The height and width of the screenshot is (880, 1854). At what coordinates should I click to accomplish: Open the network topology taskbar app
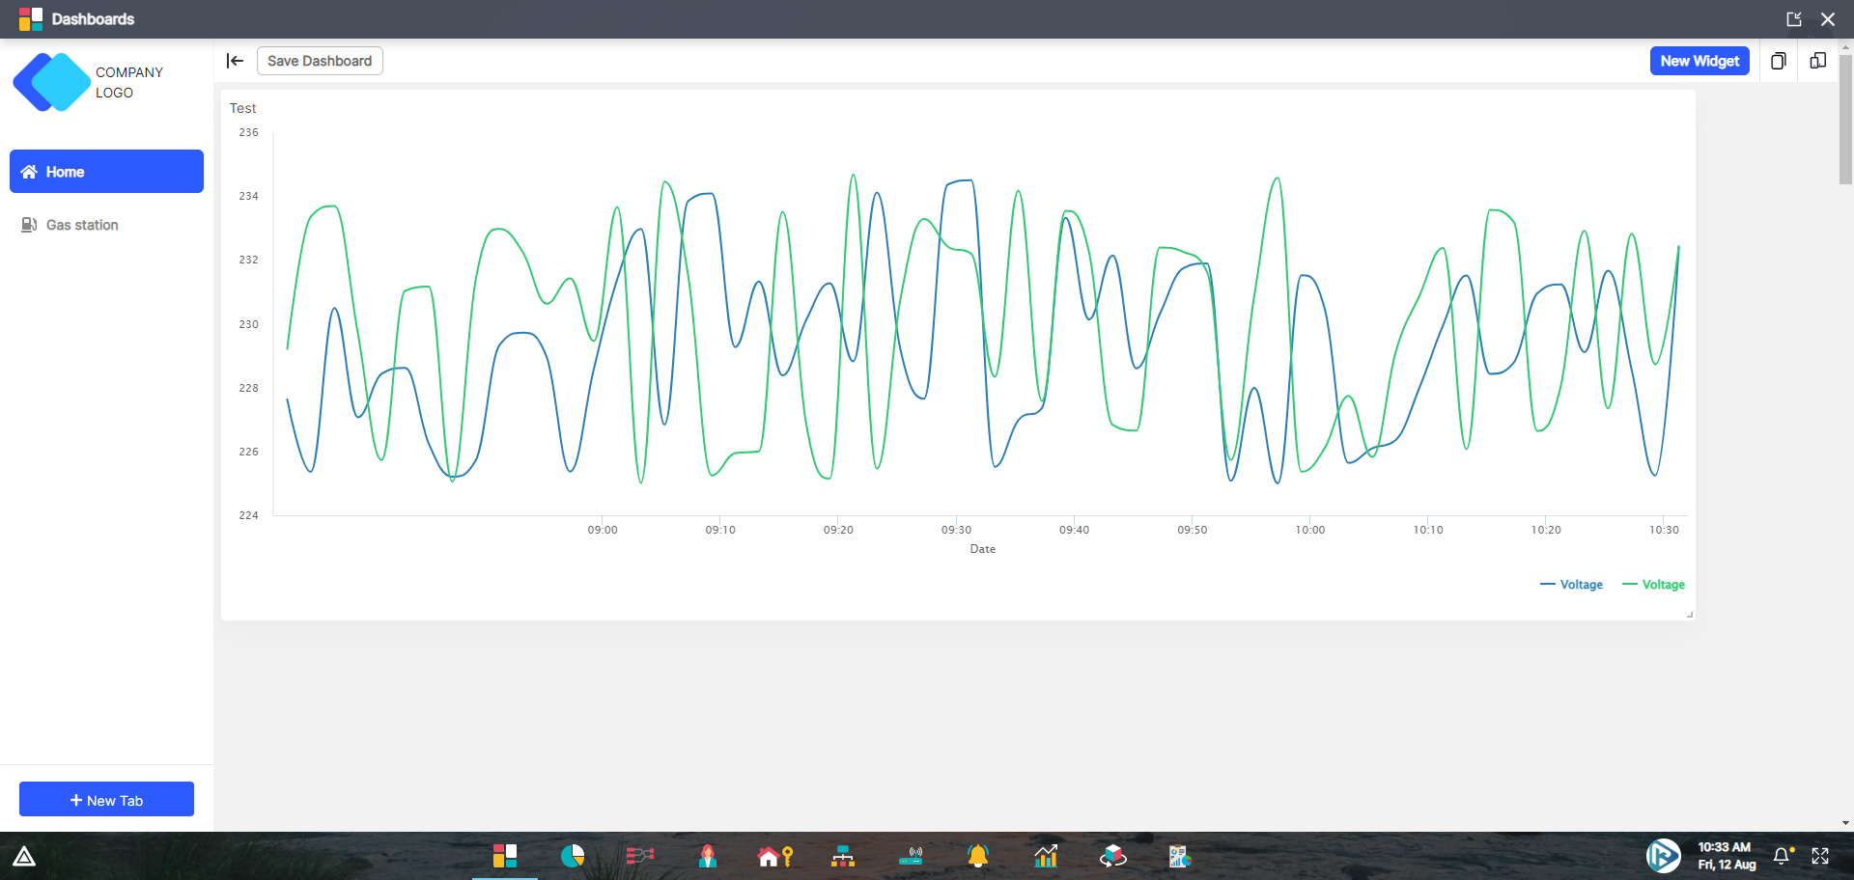pos(843,856)
